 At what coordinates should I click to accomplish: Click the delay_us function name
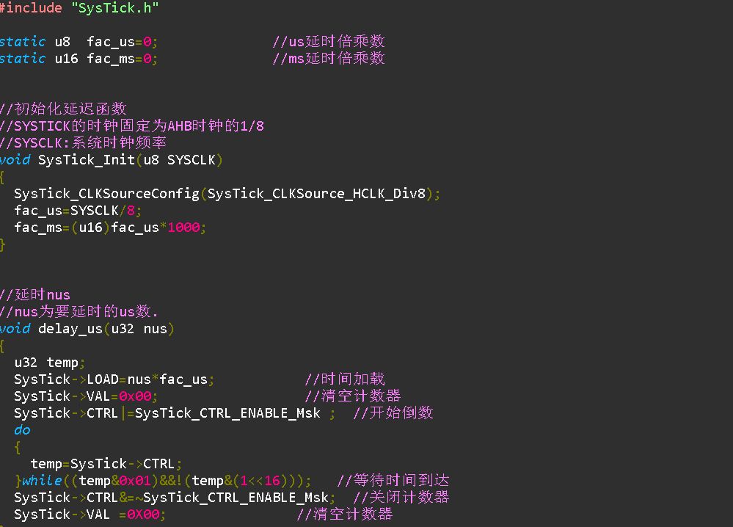[x=70, y=329]
